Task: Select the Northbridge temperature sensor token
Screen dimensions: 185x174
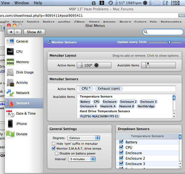Action: click(x=146, y=106)
